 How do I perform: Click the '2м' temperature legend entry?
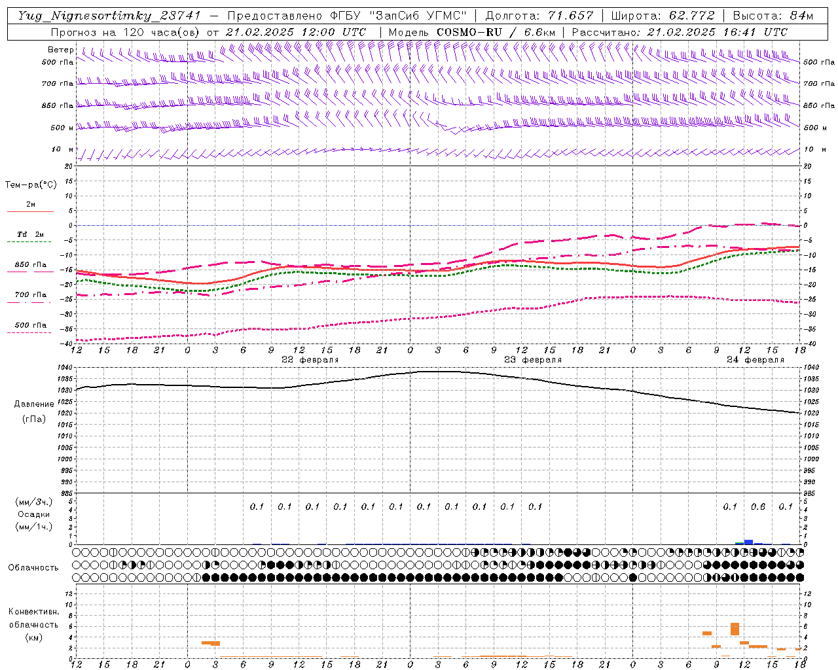coord(31,205)
